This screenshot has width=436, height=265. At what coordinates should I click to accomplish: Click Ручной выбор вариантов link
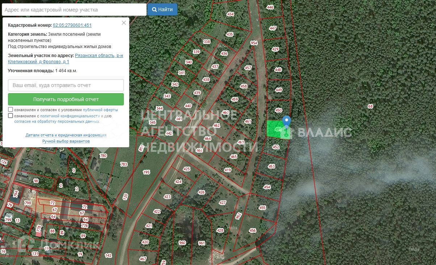(x=66, y=141)
